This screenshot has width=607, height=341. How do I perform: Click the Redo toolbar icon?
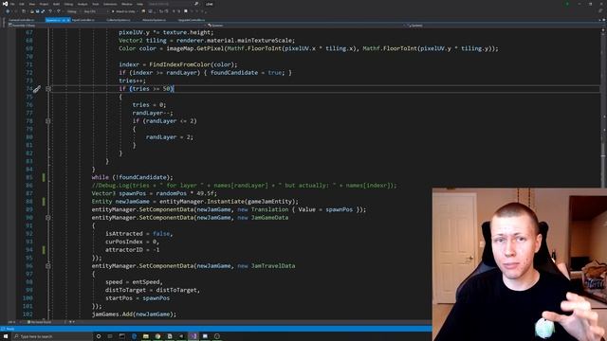[59, 11]
